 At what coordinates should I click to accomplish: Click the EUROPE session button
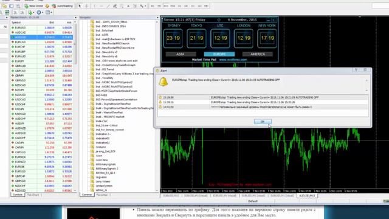point(219,54)
